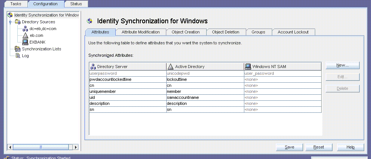Click the Reset button

tap(319, 147)
